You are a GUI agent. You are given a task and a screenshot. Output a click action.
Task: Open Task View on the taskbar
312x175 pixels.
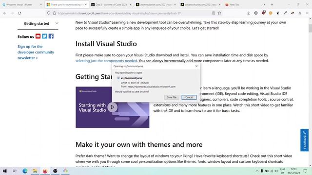tap(14, 171)
